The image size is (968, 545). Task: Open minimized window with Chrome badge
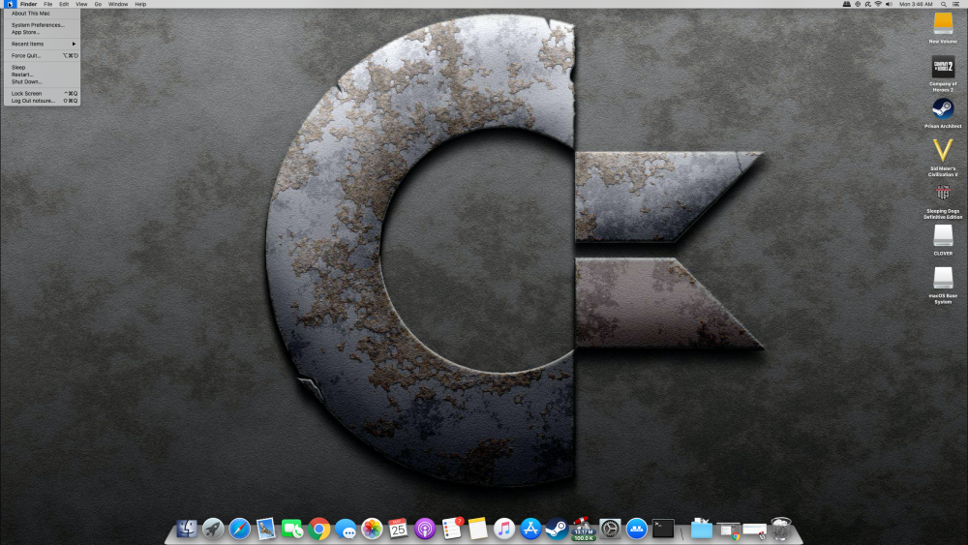729,530
